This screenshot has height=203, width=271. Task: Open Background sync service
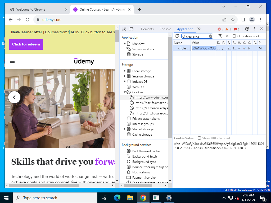(x=144, y=162)
